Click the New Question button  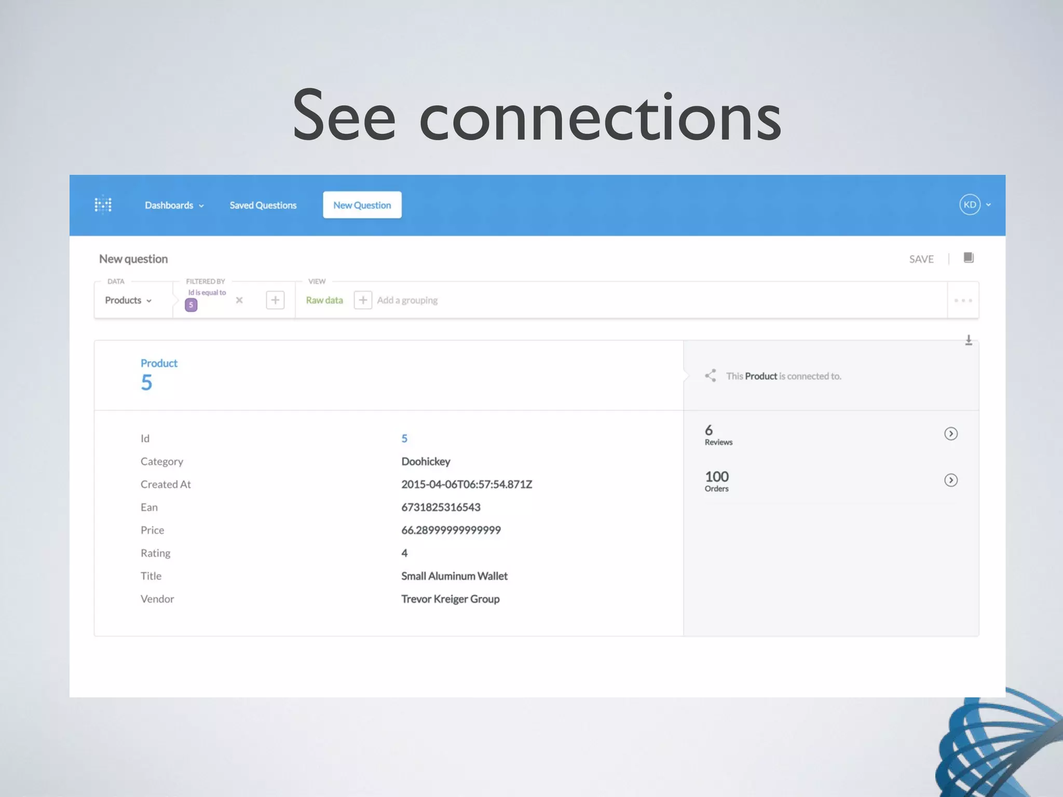362,205
